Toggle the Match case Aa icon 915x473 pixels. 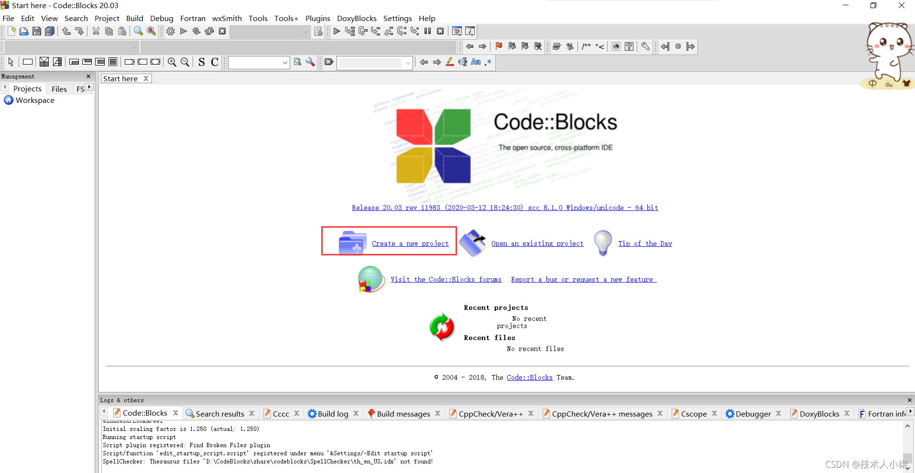(x=476, y=62)
